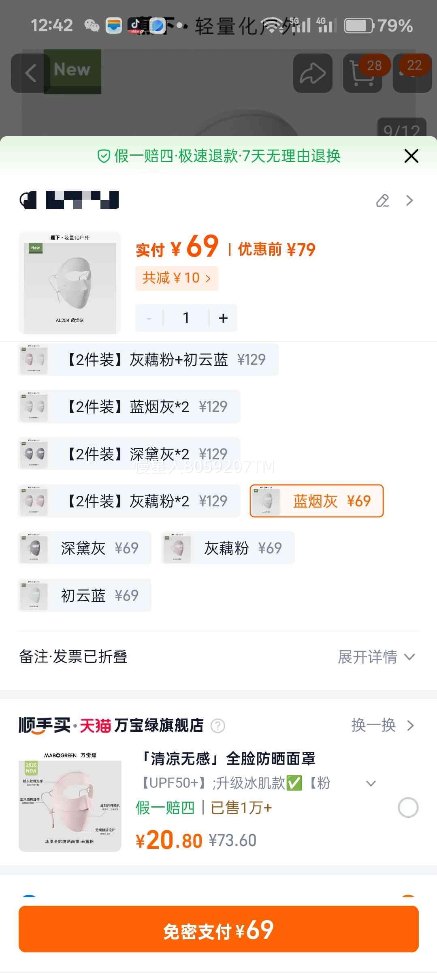Expand 展开详情 for notes and invoice

coord(376,657)
